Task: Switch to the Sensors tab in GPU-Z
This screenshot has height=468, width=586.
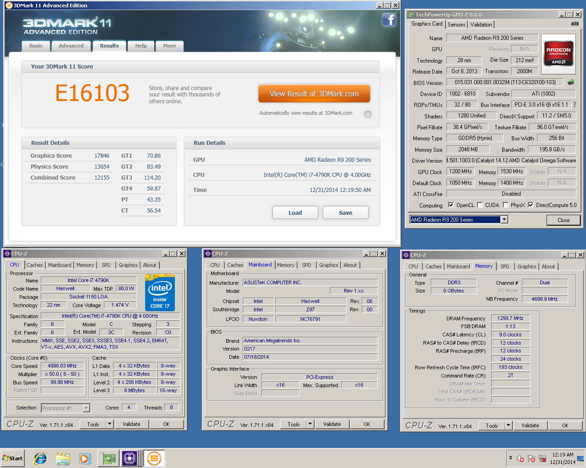Action: [x=456, y=25]
